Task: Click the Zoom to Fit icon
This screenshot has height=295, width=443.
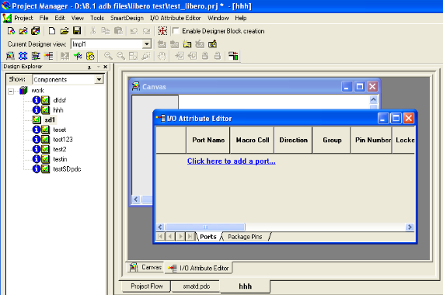Action: (133, 56)
